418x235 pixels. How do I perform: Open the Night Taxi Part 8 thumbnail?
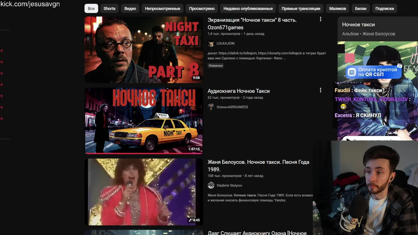click(144, 50)
